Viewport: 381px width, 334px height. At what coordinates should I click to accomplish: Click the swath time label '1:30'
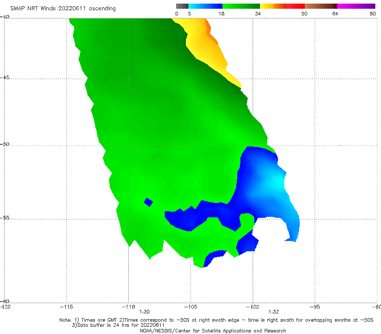[144, 312]
